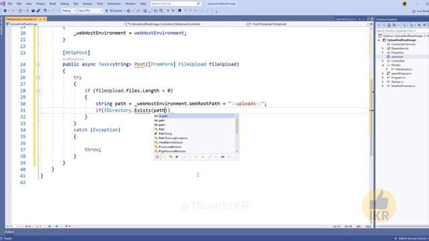Image resolution: width=429 pixels, height=241 pixels.
Task: Click the Save All toolbar icon
Action: point(38,11)
